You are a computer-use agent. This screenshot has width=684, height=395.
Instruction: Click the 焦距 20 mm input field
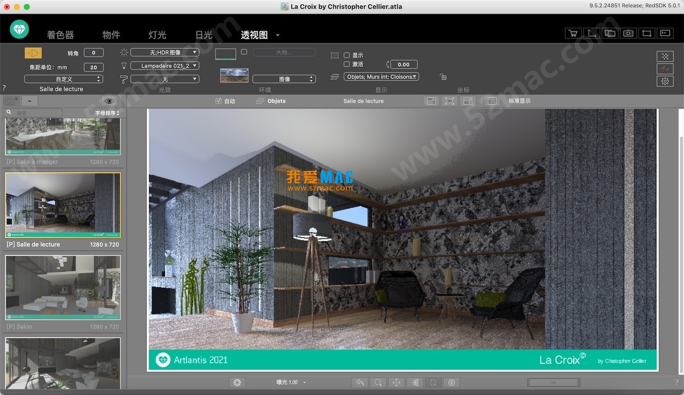click(x=94, y=67)
